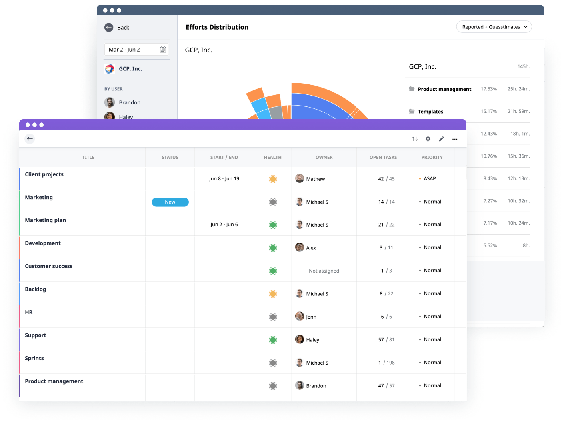Open the Reported + Guesstimates dropdown

tap(494, 26)
